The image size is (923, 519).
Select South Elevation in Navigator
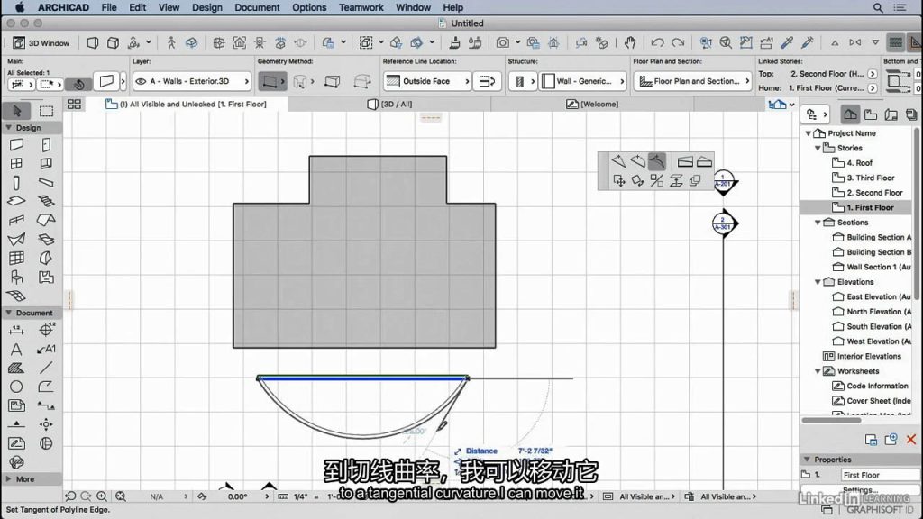(x=877, y=326)
